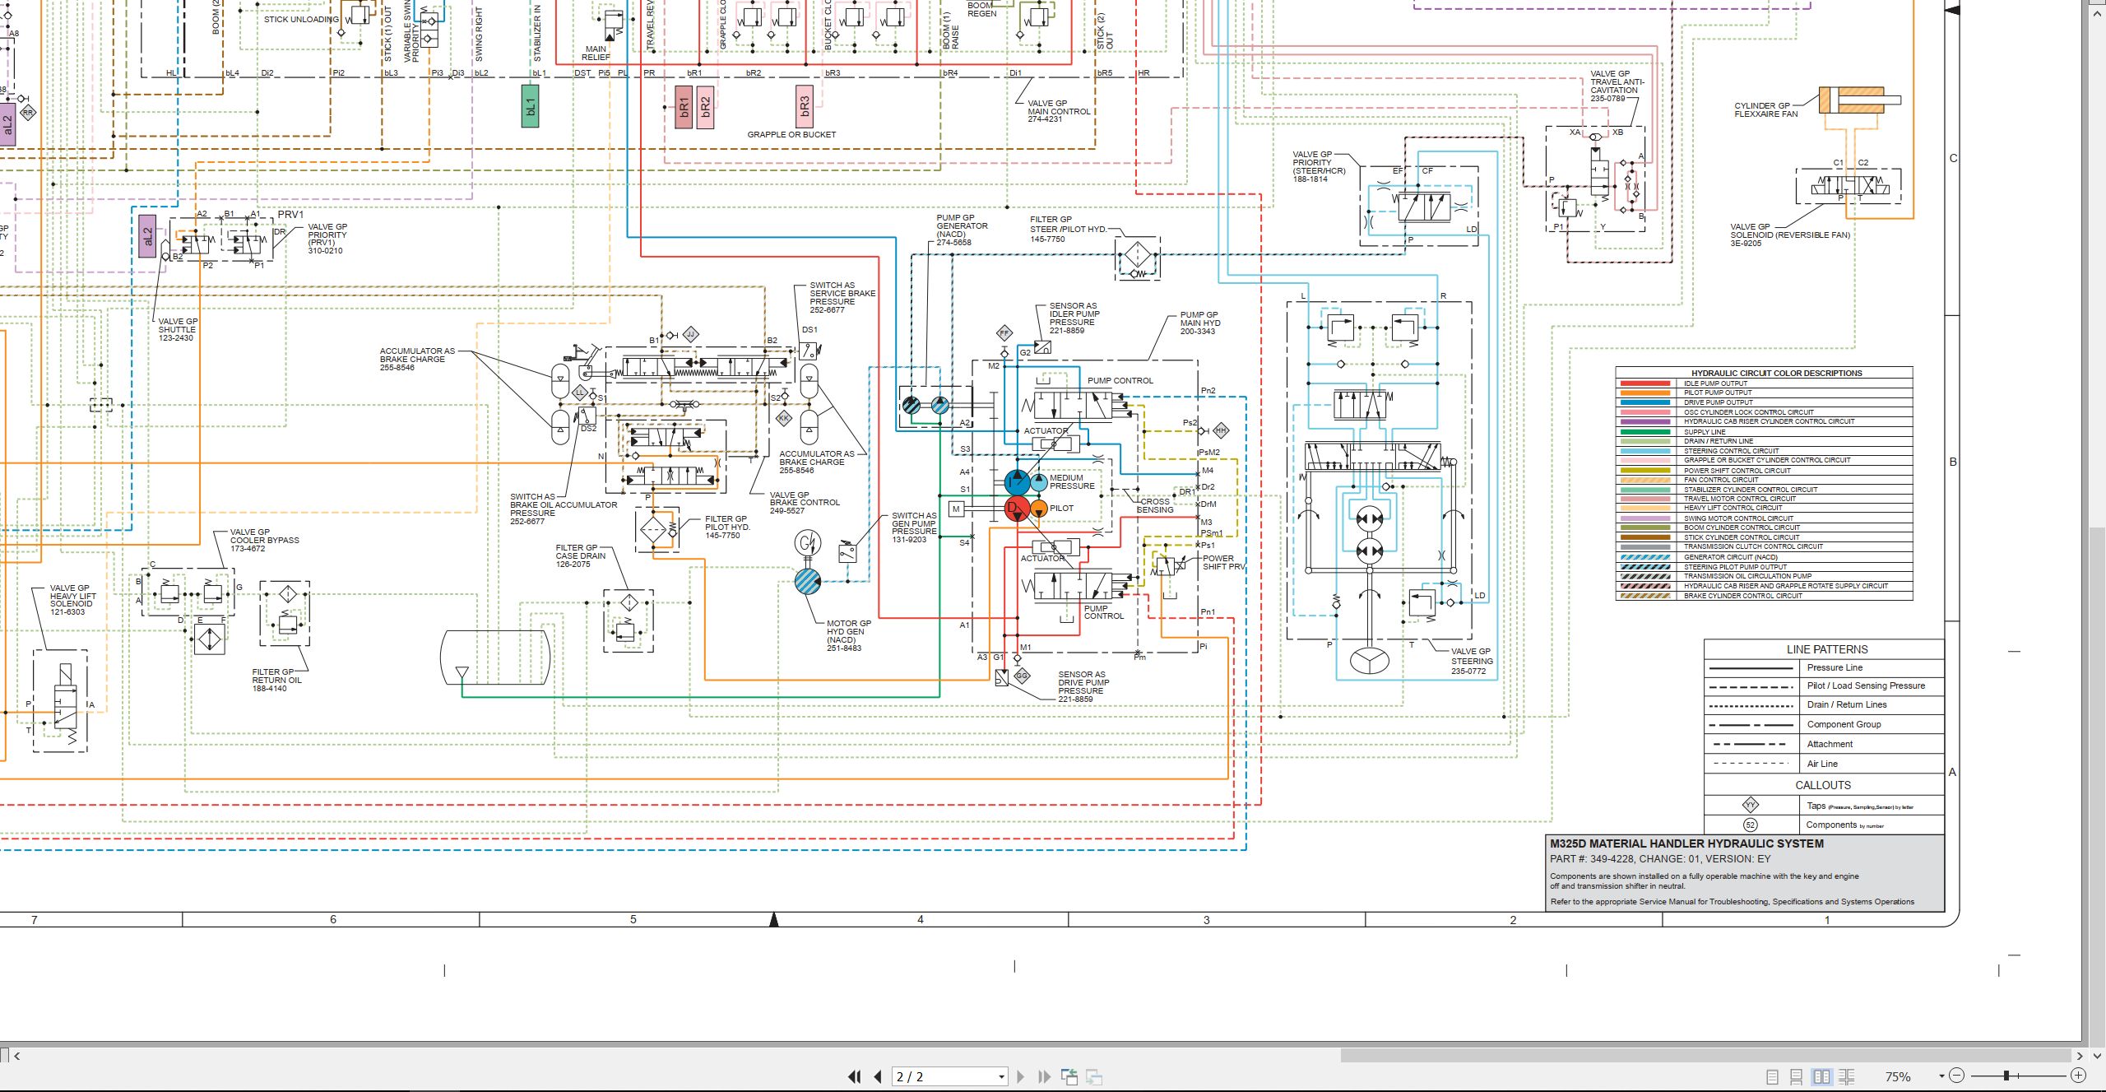
Task: Click the VALVE GP STEERING 235-0772 label
Action: point(1472,661)
